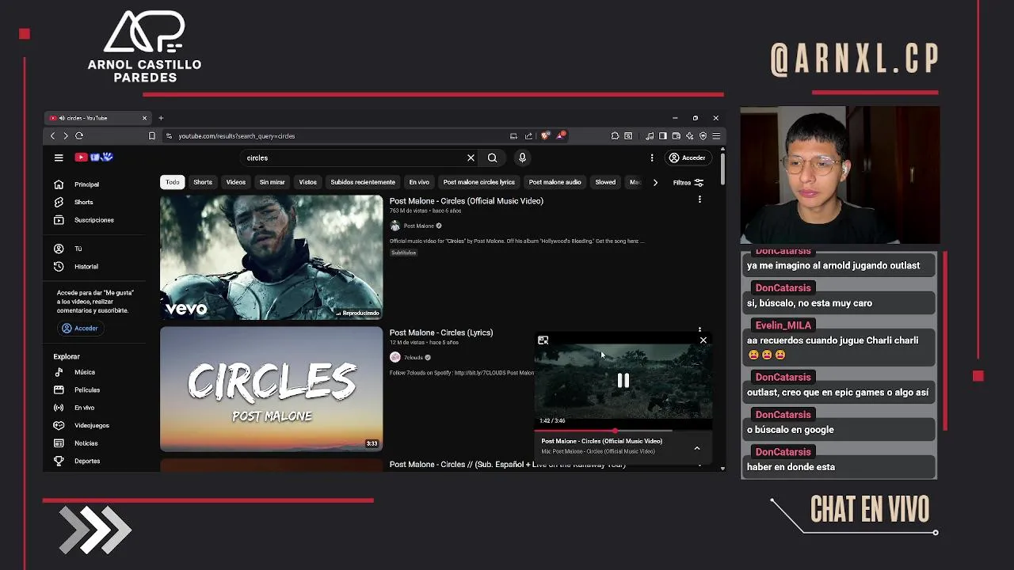Open Suscripciones in the sidebar
This screenshot has width=1014, height=570.
coord(93,220)
